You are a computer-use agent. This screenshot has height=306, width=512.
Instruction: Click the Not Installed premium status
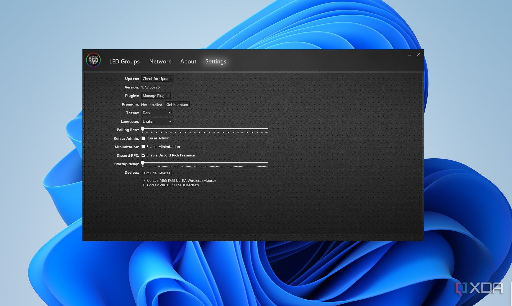(x=152, y=105)
